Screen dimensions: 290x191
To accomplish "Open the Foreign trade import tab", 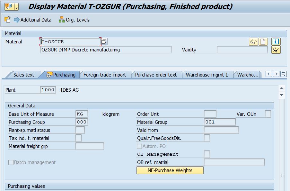I will (105, 75).
